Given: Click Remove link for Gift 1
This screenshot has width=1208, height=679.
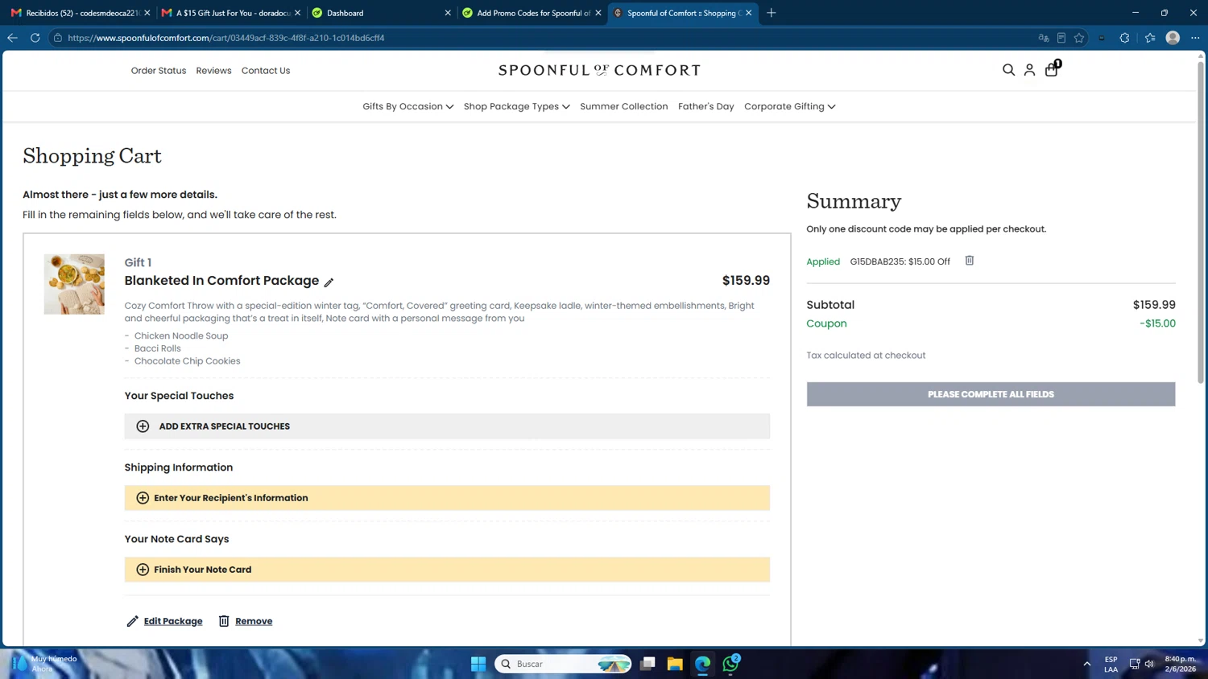Looking at the screenshot, I should point(254,621).
